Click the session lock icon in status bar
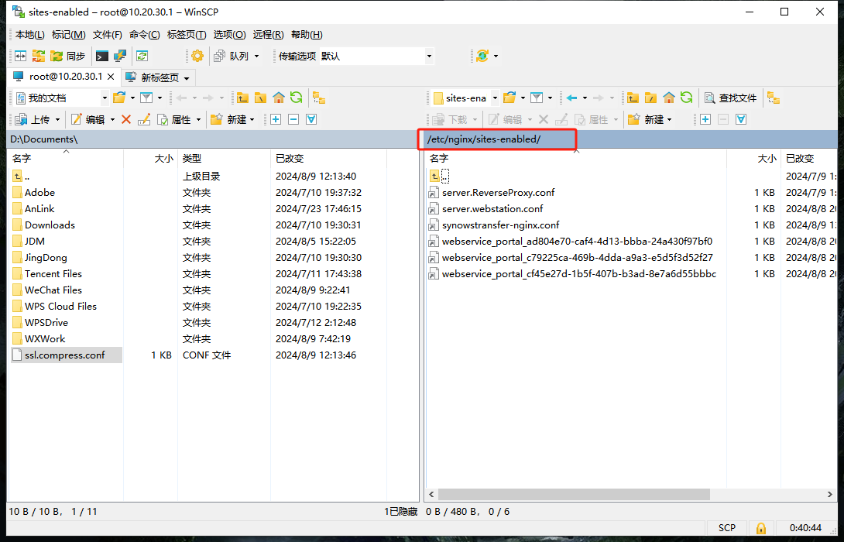Viewport: 844px width, 542px height. point(760,528)
